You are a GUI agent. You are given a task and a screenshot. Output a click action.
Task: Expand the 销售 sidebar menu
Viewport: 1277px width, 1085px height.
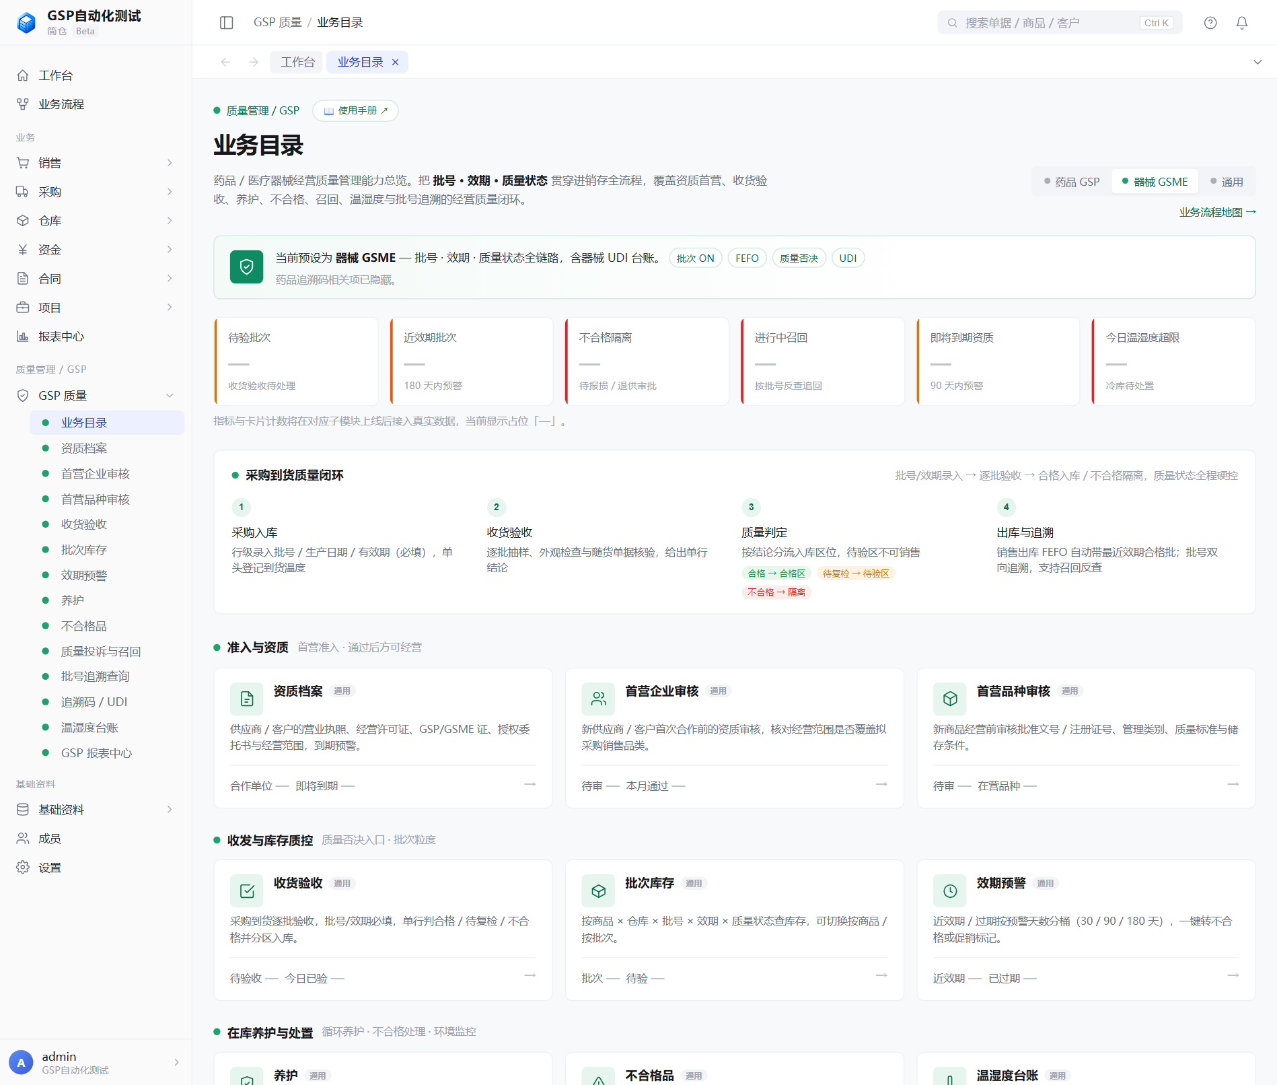click(x=96, y=163)
